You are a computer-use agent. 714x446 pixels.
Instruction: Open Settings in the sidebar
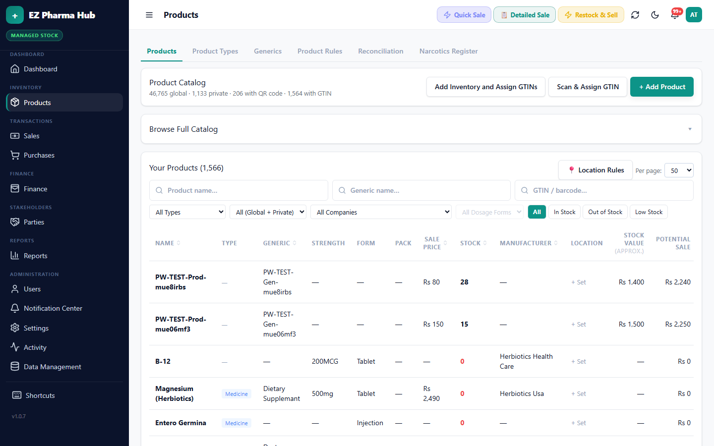tap(64, 328)
